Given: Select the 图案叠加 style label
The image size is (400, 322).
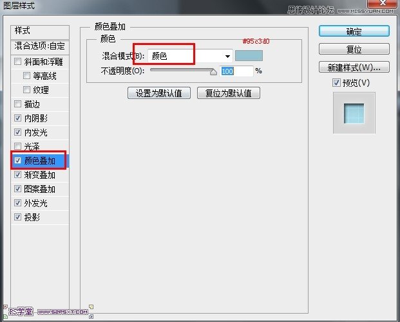Looking at the screenshot, I should coord(39,189).
